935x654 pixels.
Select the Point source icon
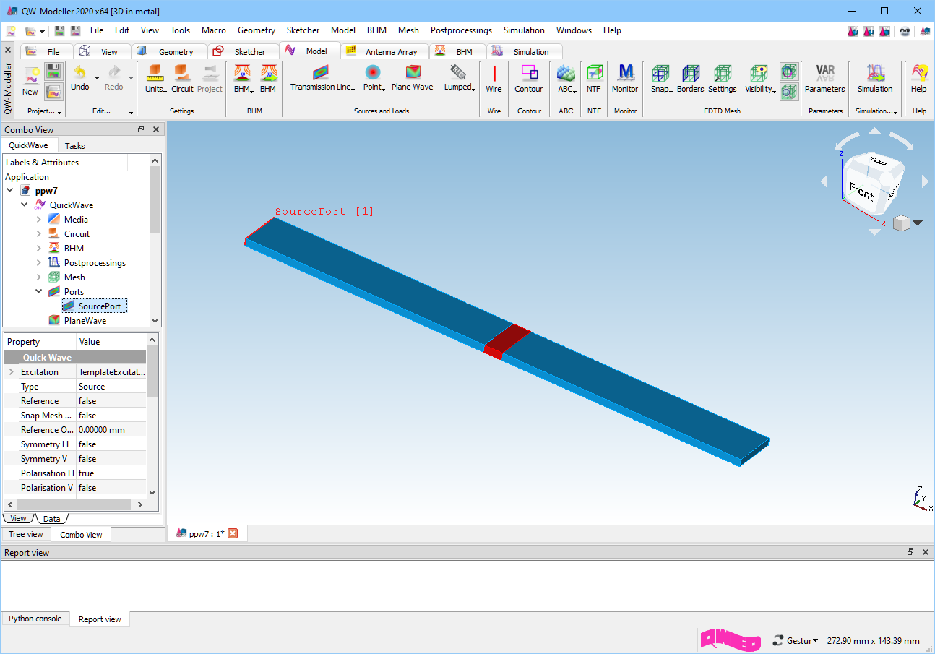pyautogui.click(x=372, y=72)
